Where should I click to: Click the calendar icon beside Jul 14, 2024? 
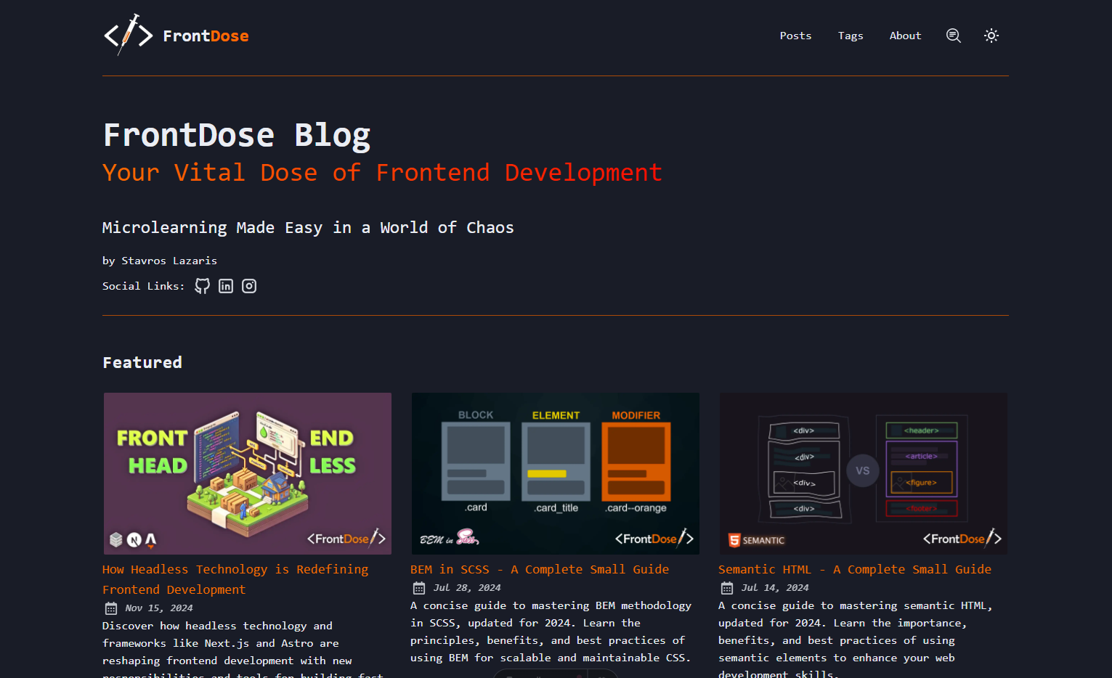[727, 588]
